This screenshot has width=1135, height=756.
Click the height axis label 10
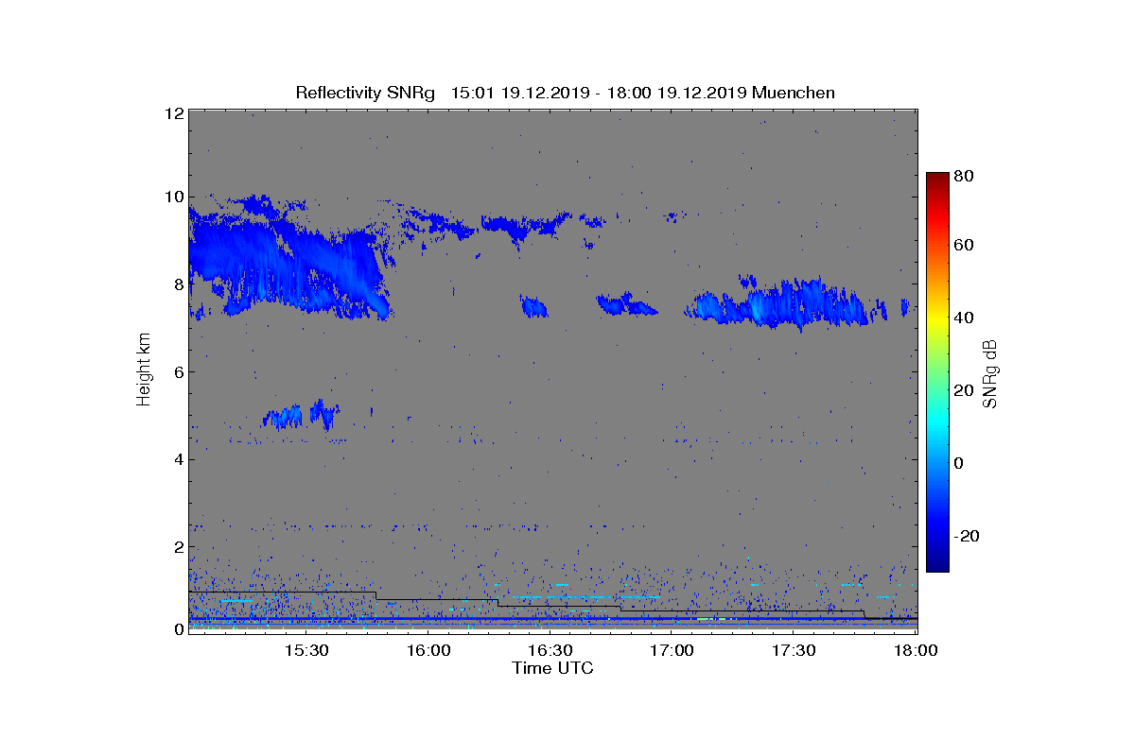click(x=173, y=197)
